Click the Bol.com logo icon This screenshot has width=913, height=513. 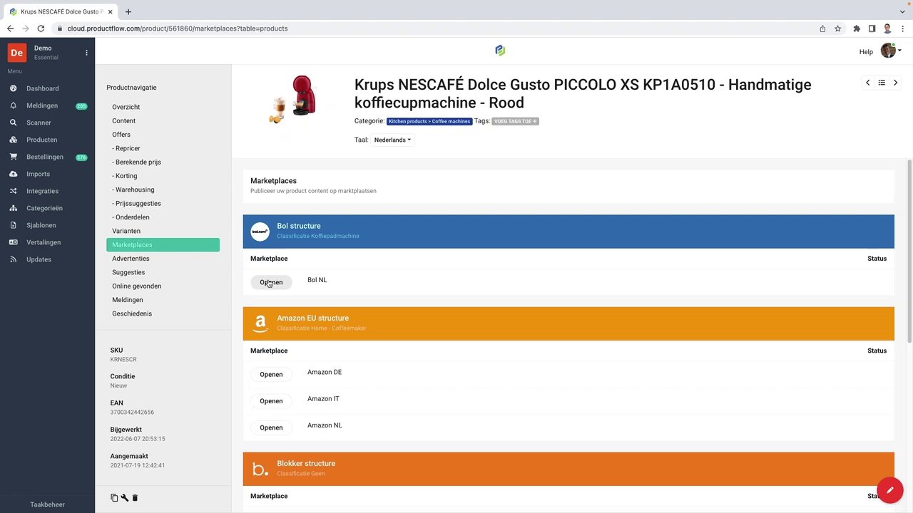(260, 231)
